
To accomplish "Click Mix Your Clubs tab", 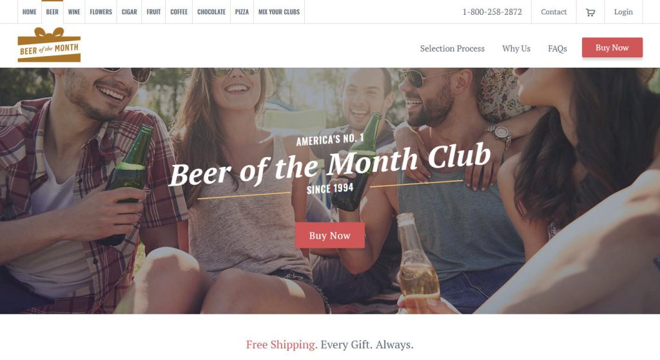I will (279, 12).
